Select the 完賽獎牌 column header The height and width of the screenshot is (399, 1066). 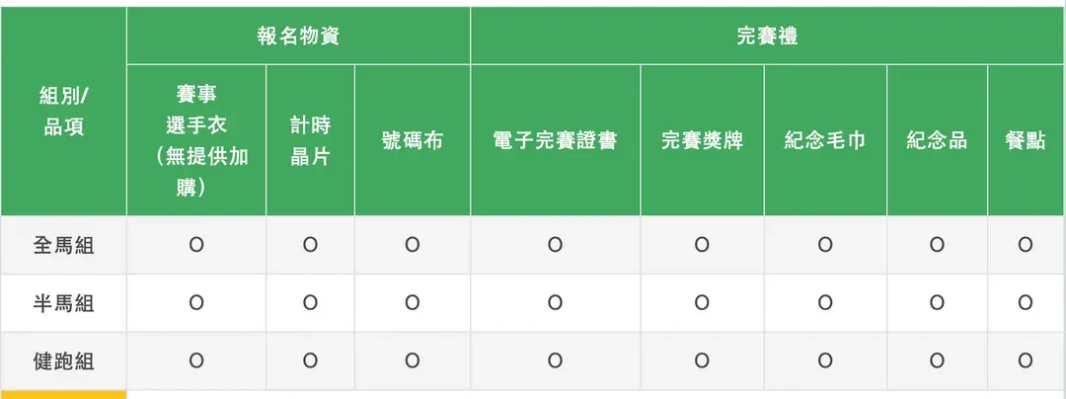point(702,140)
